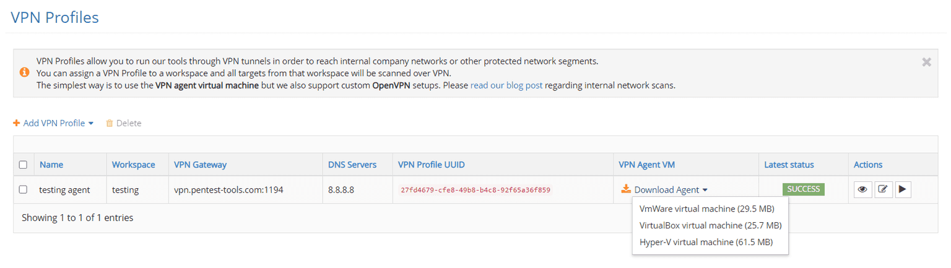Choose VmWare virtual machine download

[706, 209]
